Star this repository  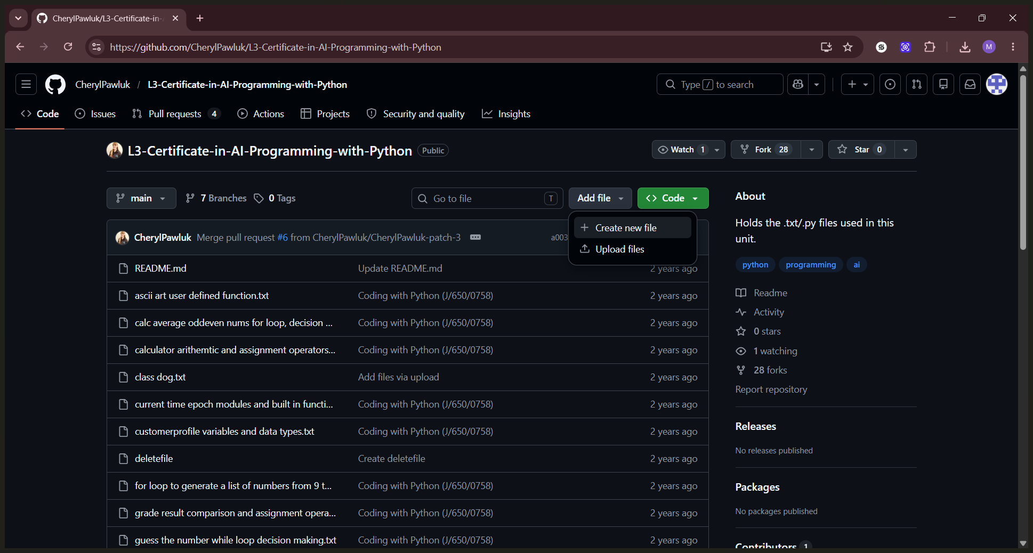861,150
